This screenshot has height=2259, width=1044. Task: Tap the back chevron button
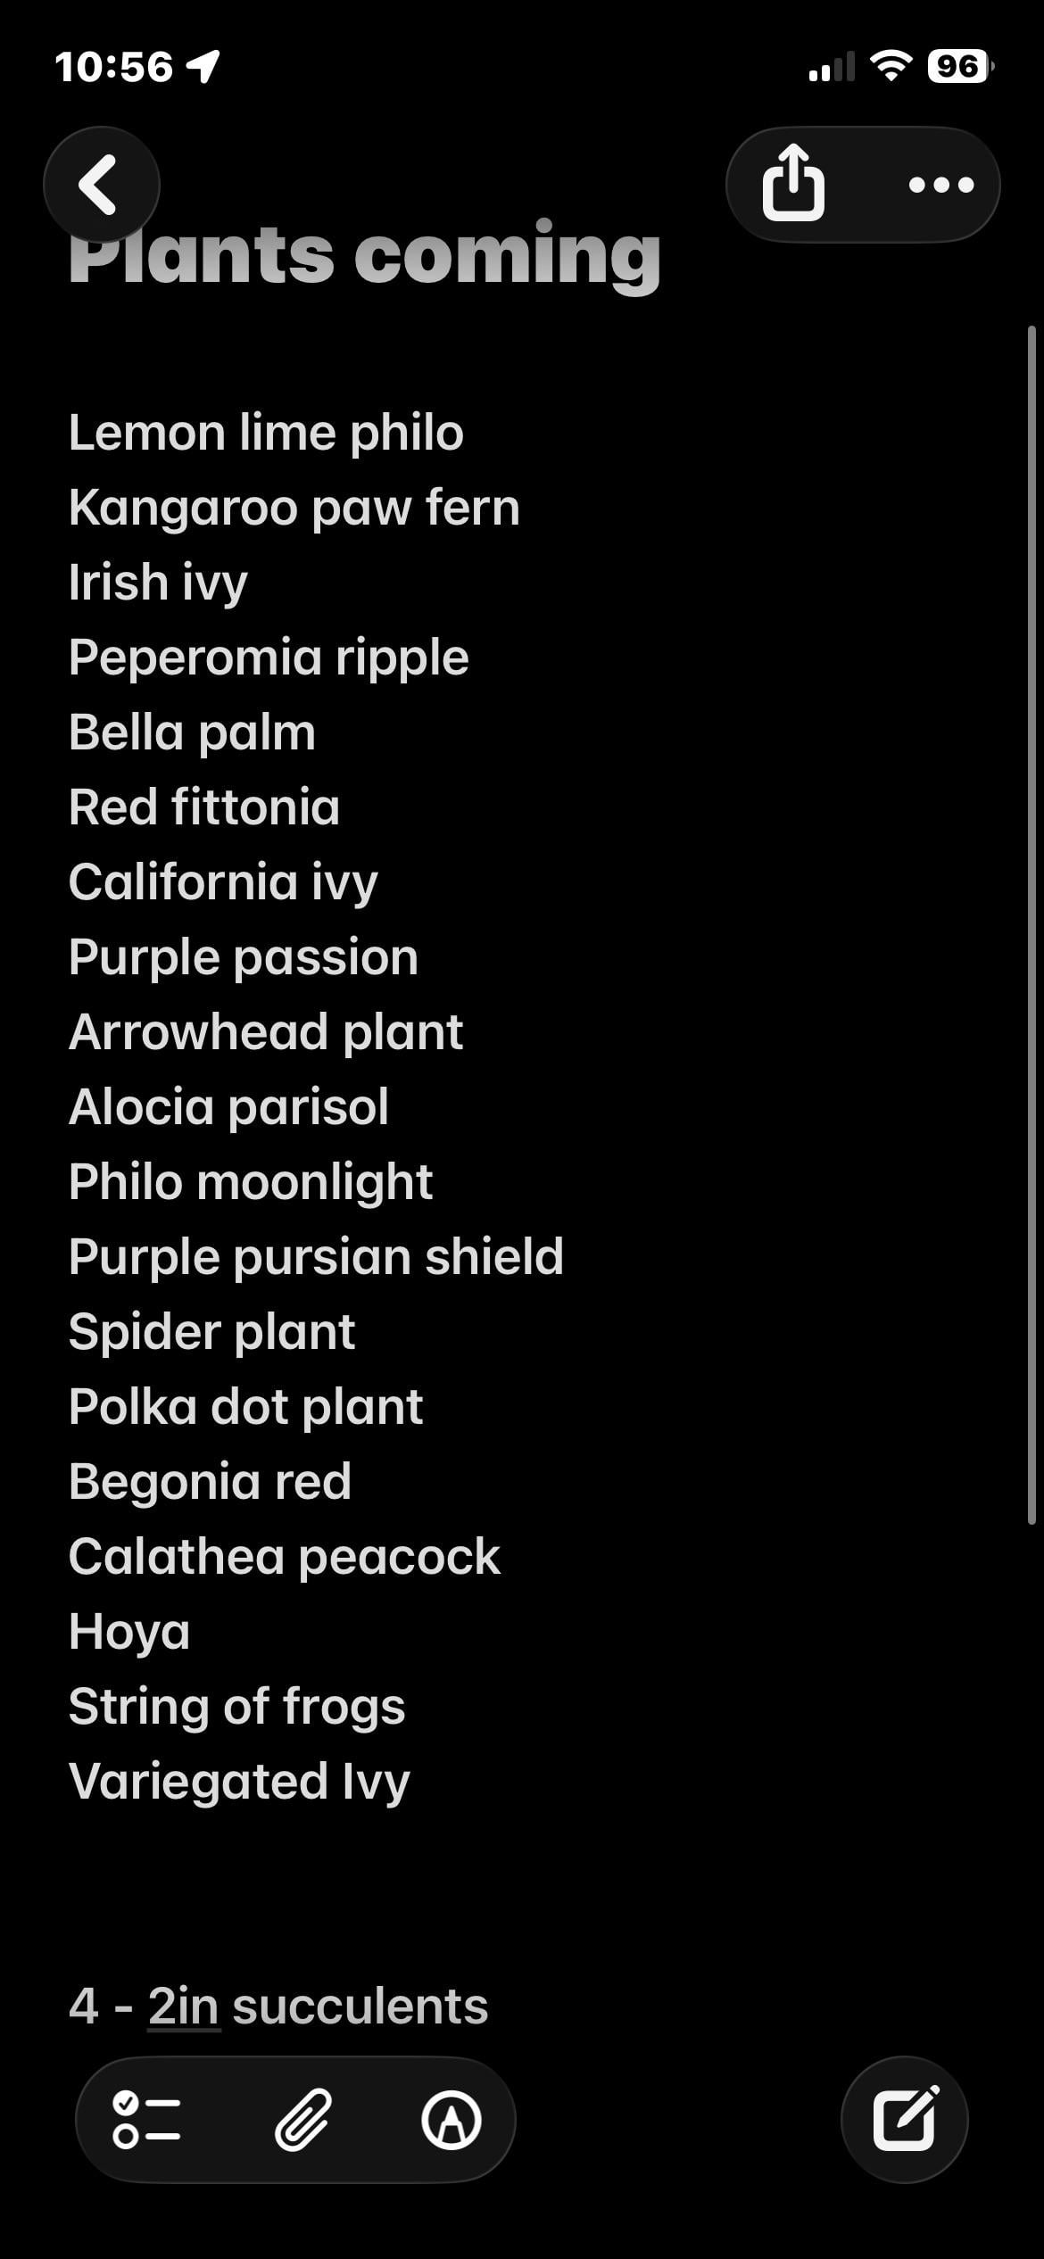(x=101, y=185)
